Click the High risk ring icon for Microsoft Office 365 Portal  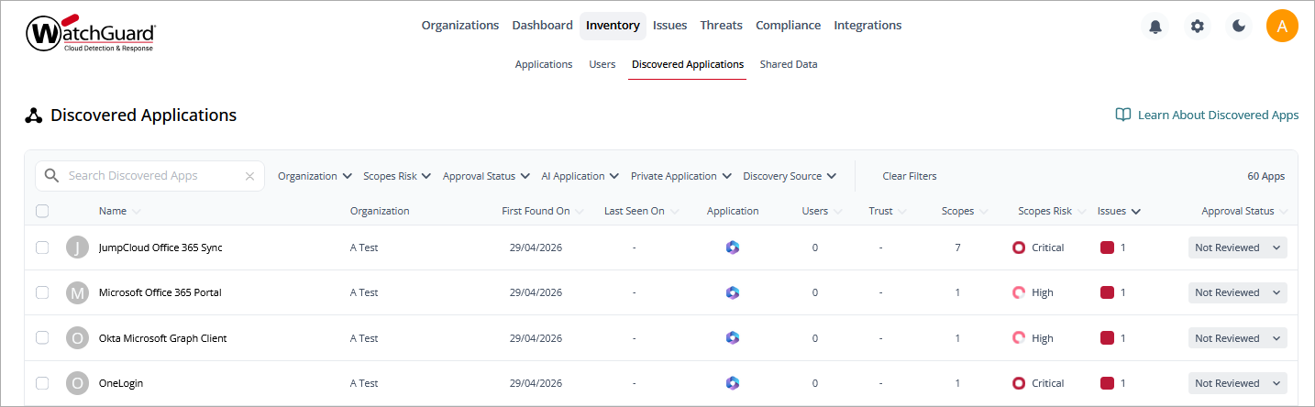(x=1018, y=292)
